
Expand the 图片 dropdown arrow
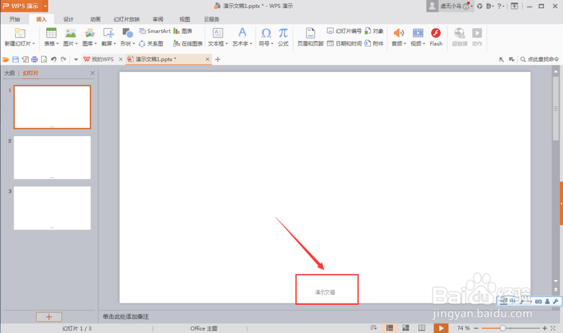click(77, 44)
